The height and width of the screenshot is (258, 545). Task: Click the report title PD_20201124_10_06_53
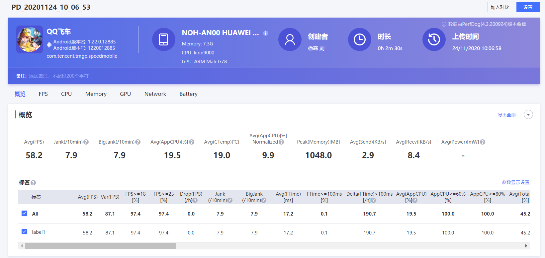pos(51,7)
